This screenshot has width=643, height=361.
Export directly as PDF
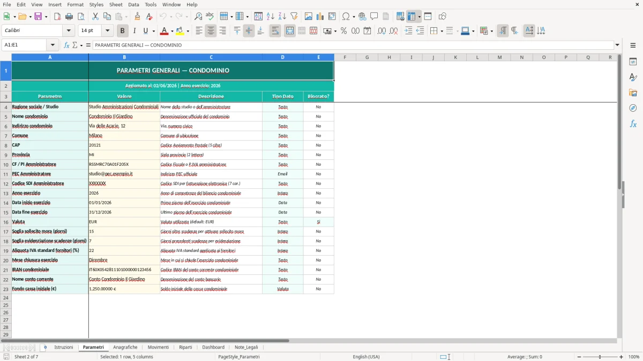click(57, 17)
